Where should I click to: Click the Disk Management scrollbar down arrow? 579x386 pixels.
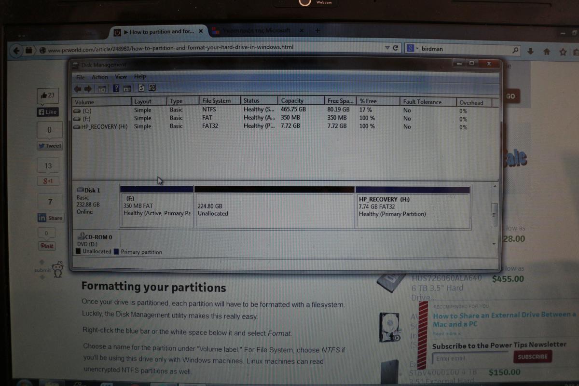pos(494,244)
